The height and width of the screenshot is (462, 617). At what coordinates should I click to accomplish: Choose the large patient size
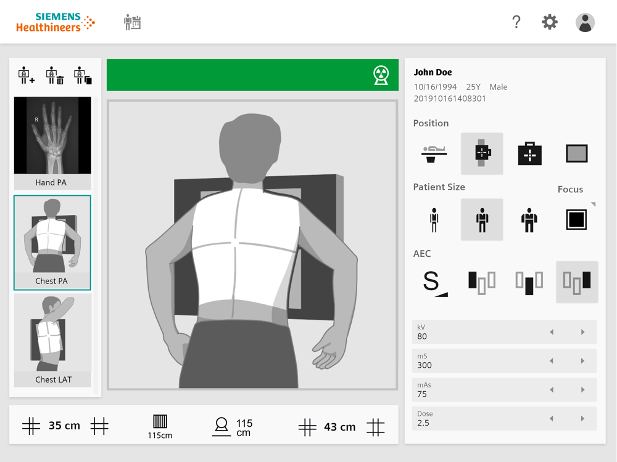(529, 220)
